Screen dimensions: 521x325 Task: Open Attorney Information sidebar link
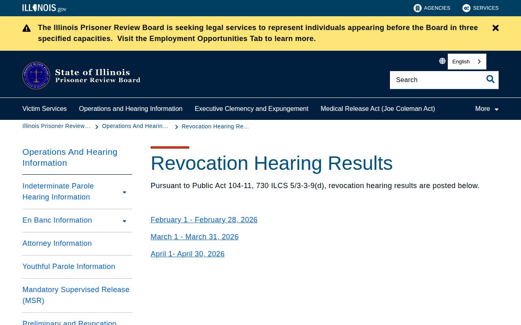click(57, 243)
